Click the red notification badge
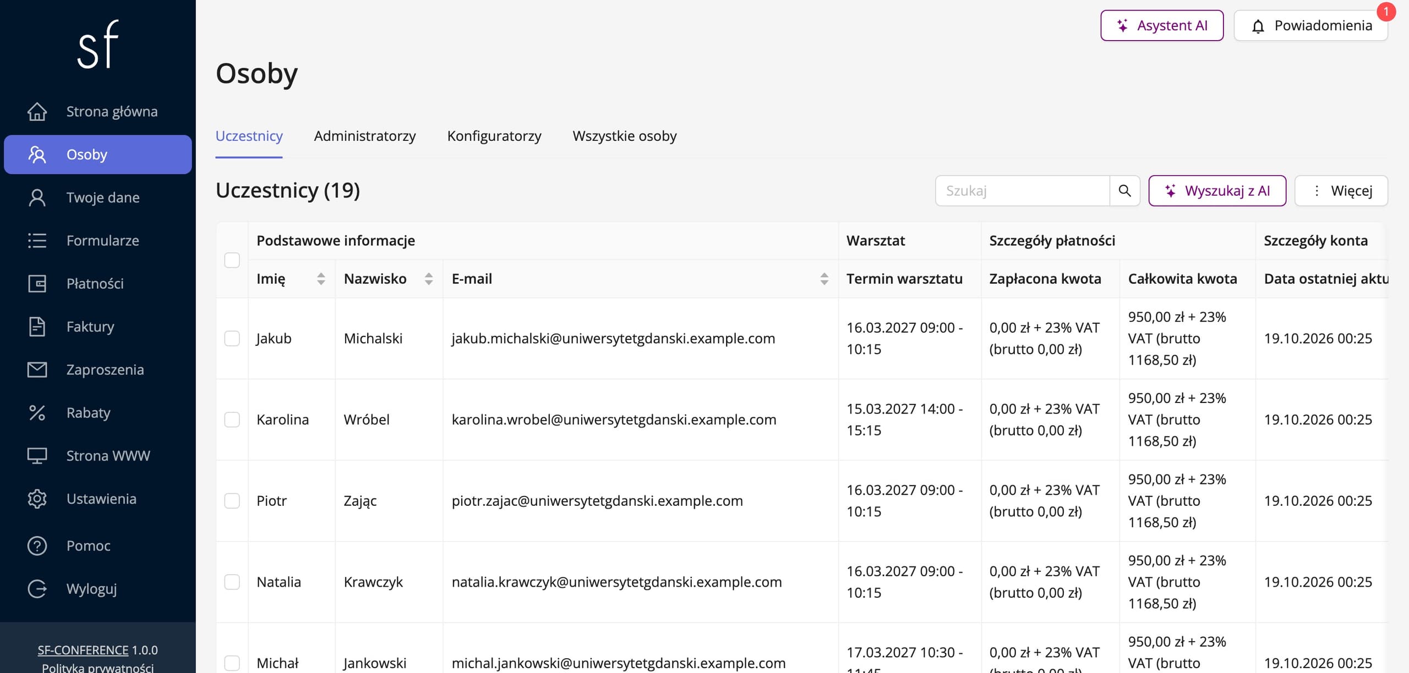The height and width of the screenshot is (673, 1409). tap(1386, 12)
